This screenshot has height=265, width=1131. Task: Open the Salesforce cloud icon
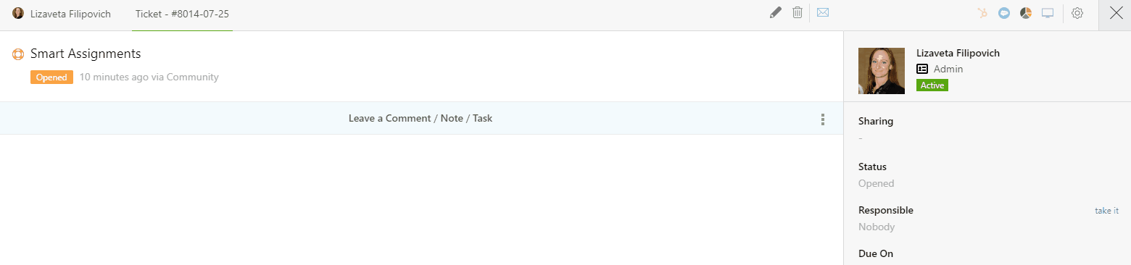tap(1004, 13)
